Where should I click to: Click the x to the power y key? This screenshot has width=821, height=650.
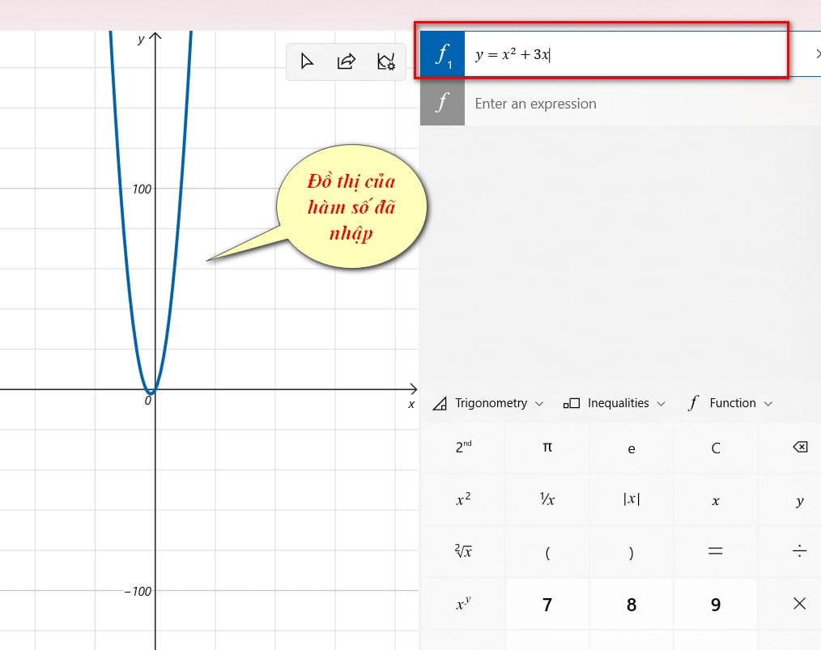[x=463, y=604]
